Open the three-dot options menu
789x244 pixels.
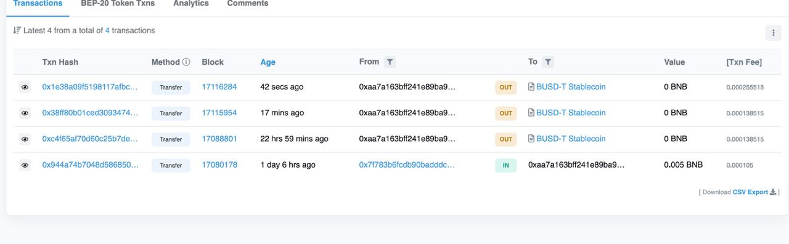[x=773, y=33]
